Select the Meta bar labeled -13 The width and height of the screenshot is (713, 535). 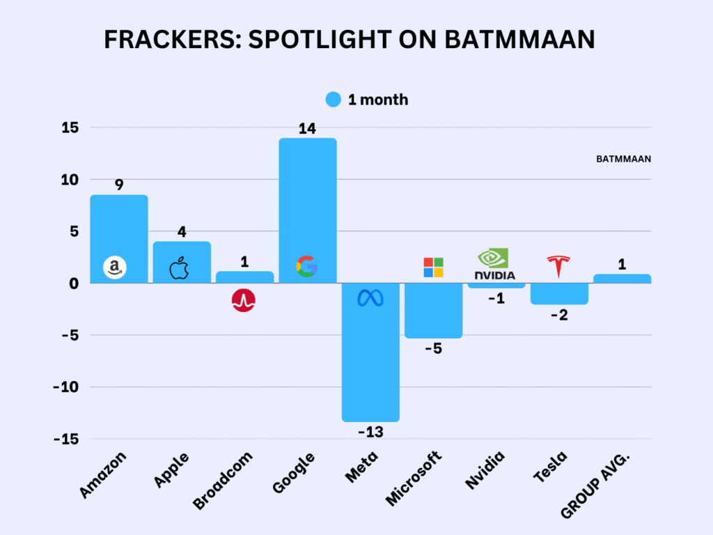pyautogui.click(x=370, y=362)
